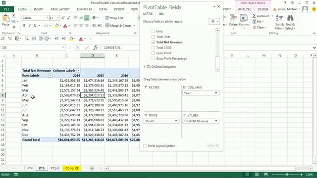Check the Gross Profit field checkbox
The height and width of the screenshot is (178, 317).
pos(153,53)
